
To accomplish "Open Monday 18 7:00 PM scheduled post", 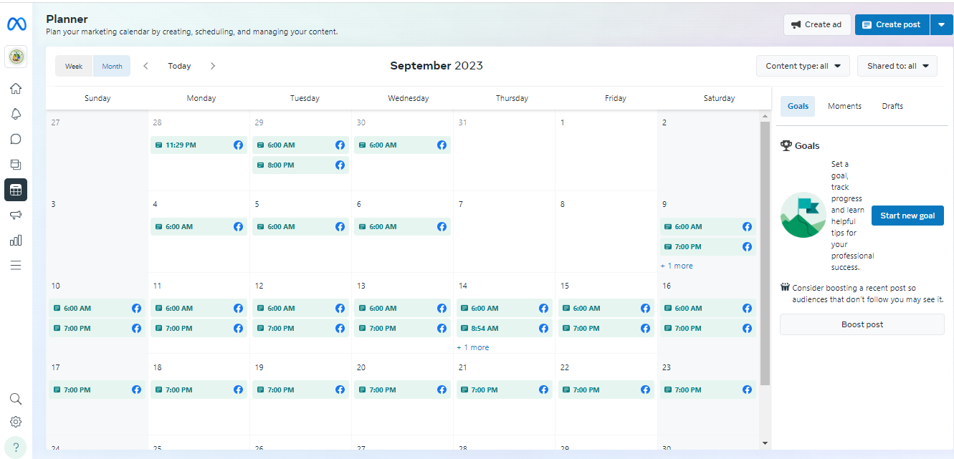I will click(199, 390).
